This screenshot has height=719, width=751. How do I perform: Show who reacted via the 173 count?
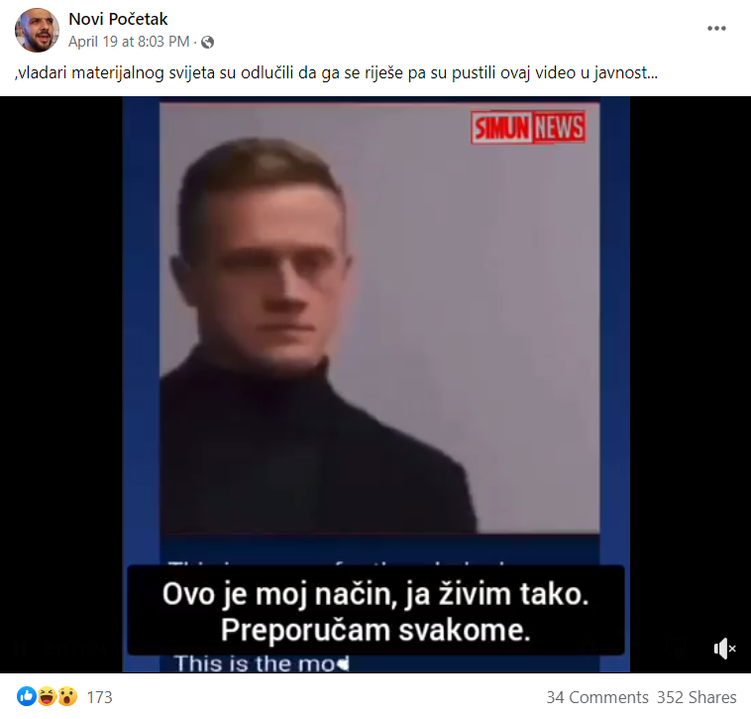99,697
